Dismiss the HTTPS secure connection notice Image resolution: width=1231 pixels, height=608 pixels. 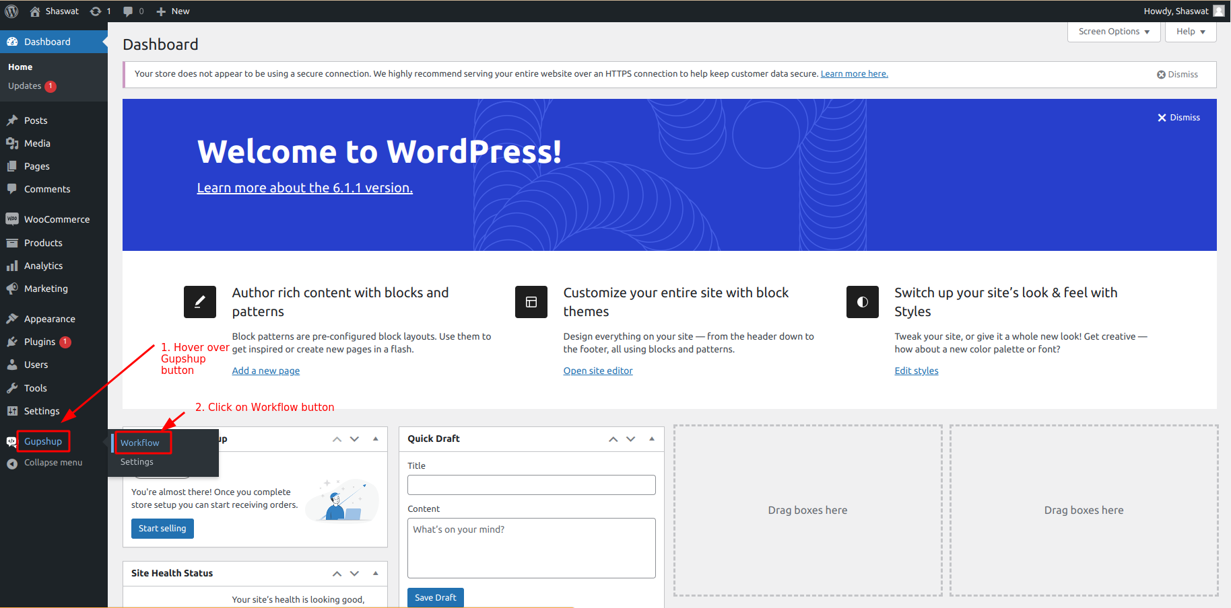pos(1177,75)
